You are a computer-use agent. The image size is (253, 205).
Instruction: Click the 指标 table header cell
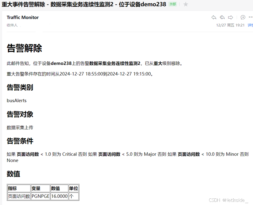coord(19,188)
